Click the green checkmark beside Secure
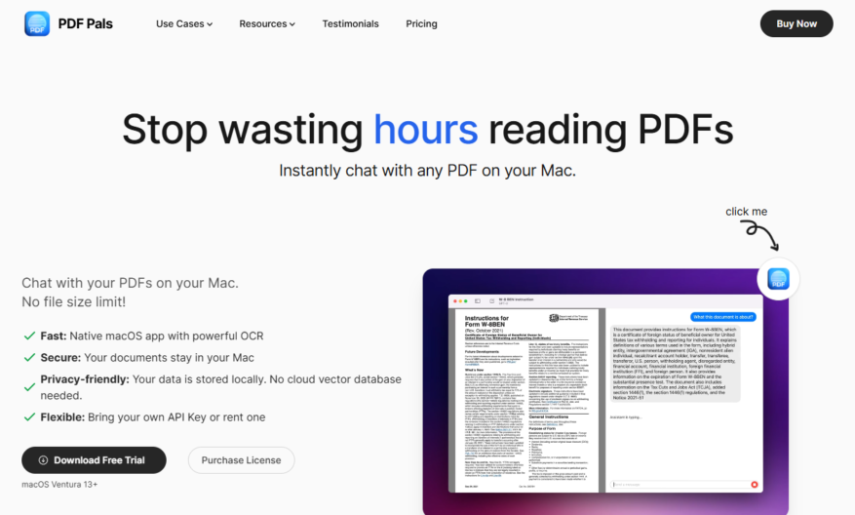The image size is (855, 515). pyautogui.click(x=29, y=357)
